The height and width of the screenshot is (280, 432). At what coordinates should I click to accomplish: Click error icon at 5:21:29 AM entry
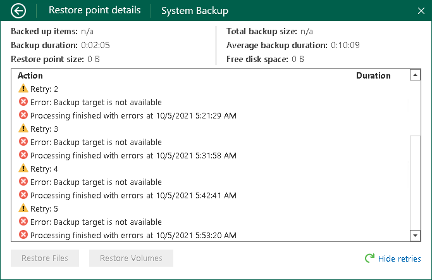click(23, 115)
